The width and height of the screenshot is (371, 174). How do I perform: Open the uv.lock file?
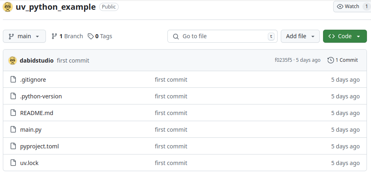click(29, 163)
